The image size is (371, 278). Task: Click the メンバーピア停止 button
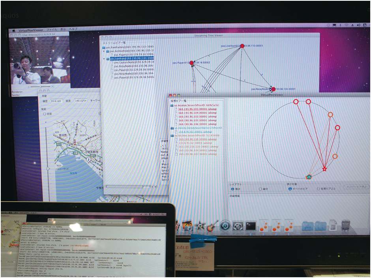pyautogui.click(x=356, y=187)
